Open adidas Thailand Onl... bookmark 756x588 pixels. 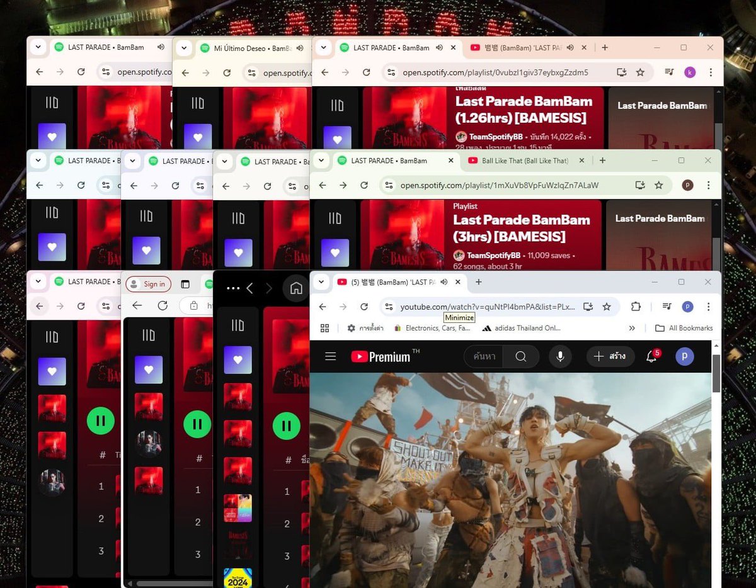(521, 328)
